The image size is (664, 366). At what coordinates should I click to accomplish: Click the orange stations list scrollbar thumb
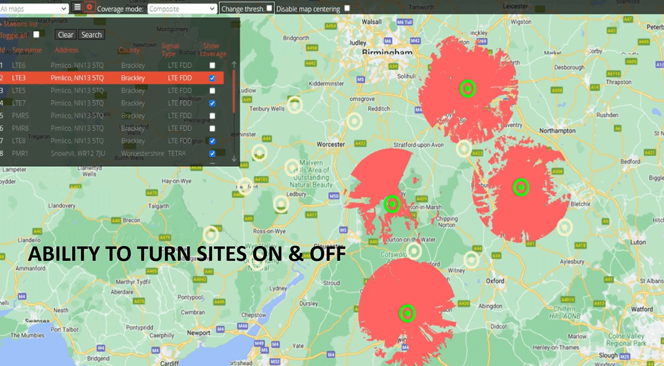233,91
